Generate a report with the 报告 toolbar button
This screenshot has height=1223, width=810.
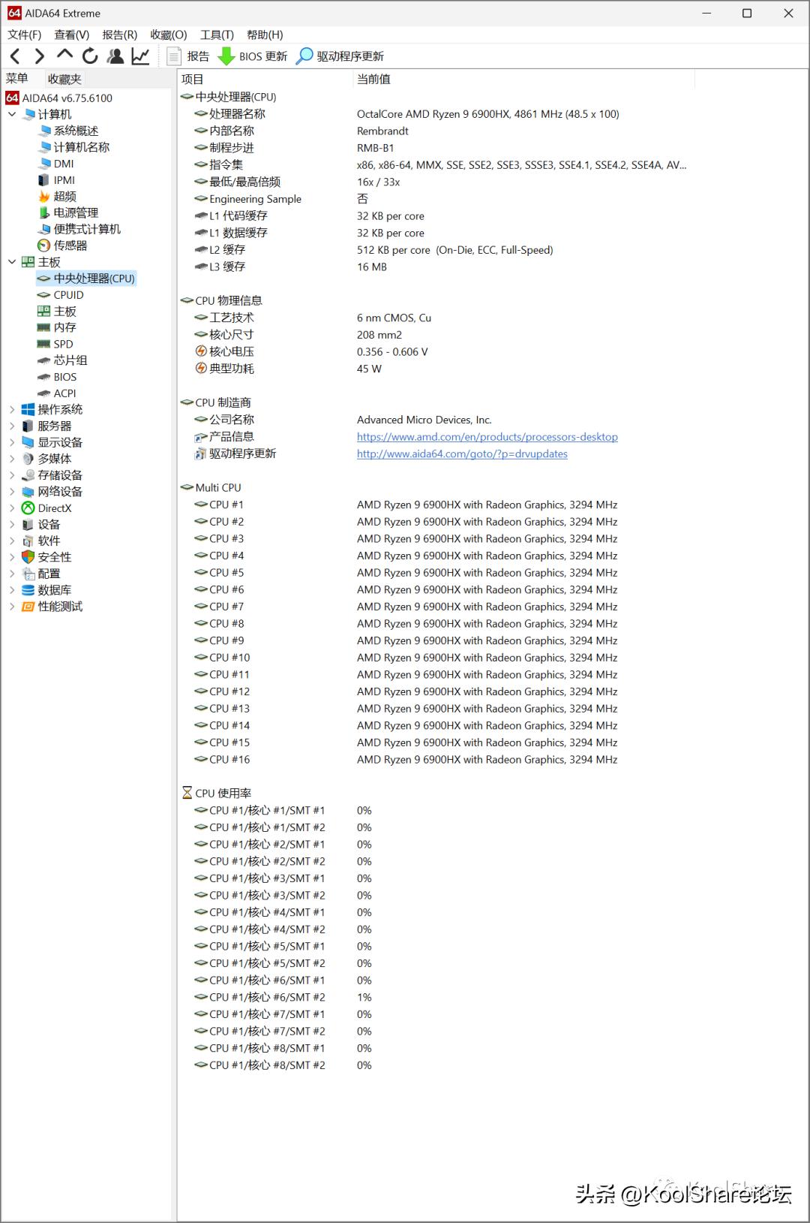pyautogui.click(x=188, y=56)
